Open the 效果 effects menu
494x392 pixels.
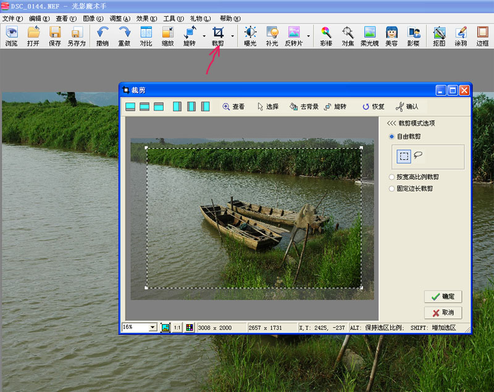tap(146, 19)
